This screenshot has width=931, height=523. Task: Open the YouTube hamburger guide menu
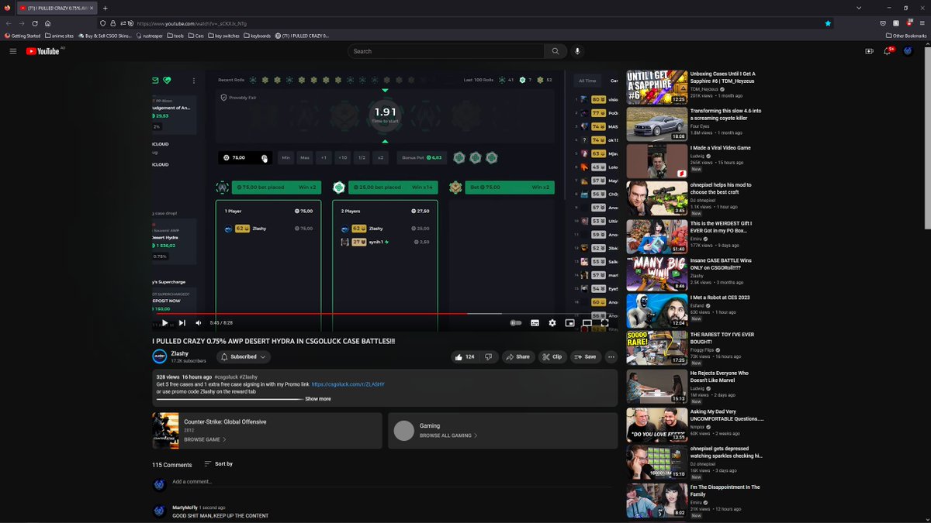coord(12,51)
